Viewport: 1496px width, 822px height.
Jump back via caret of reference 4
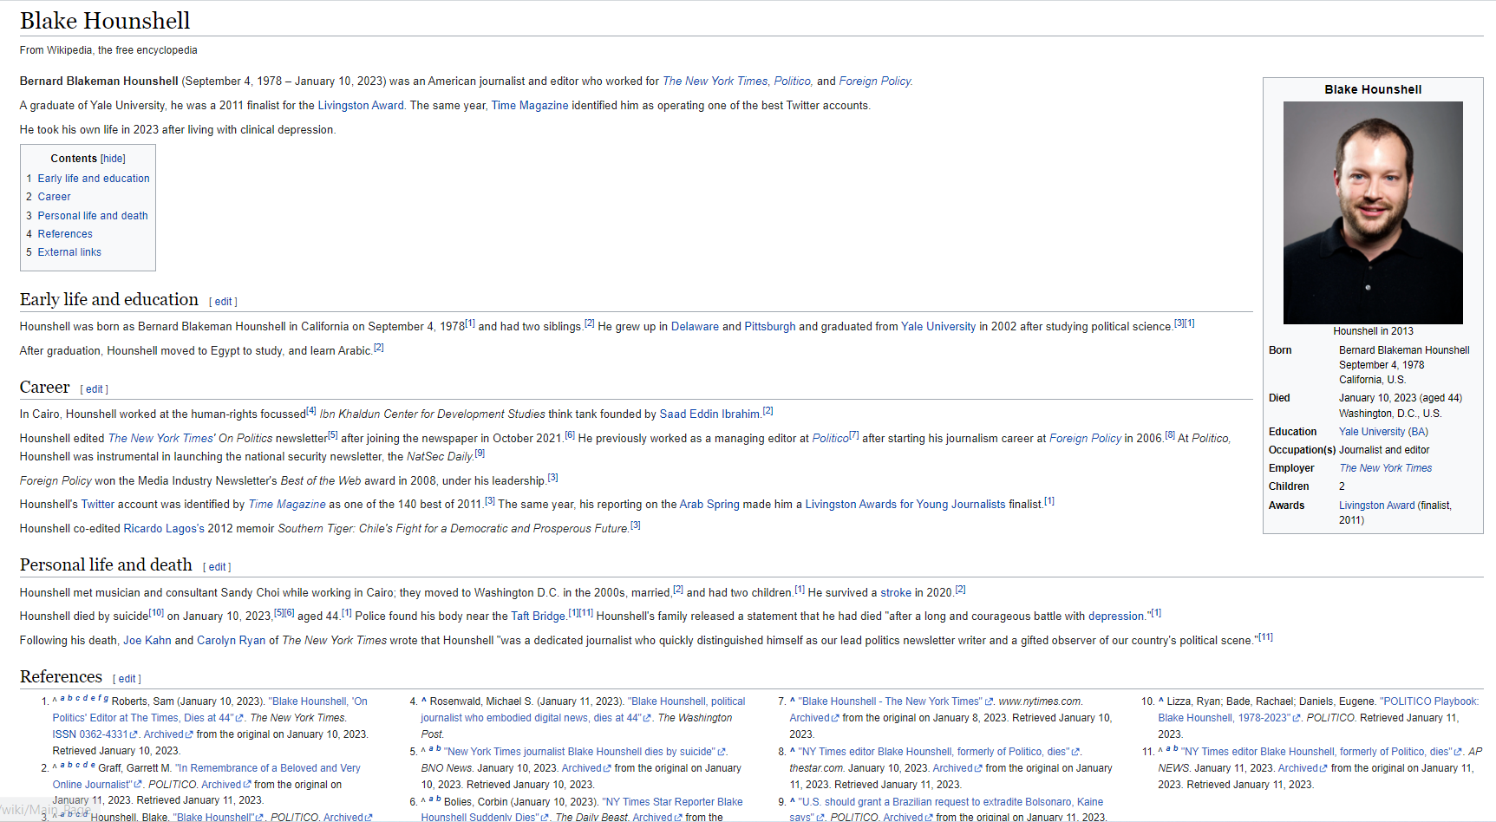point(424,701)
